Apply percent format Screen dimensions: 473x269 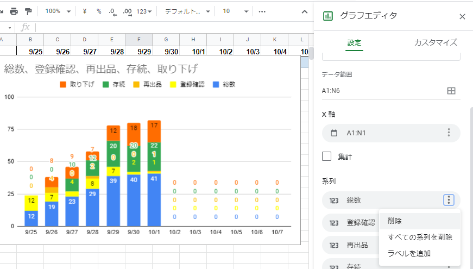99,11
